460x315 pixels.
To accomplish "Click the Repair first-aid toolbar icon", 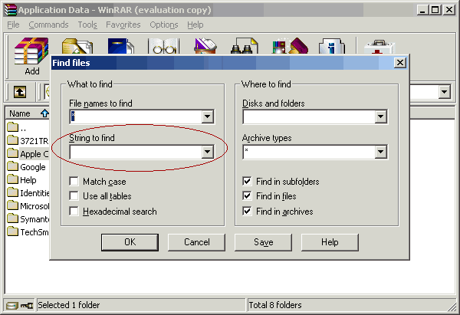I will (x=379, y=47).
